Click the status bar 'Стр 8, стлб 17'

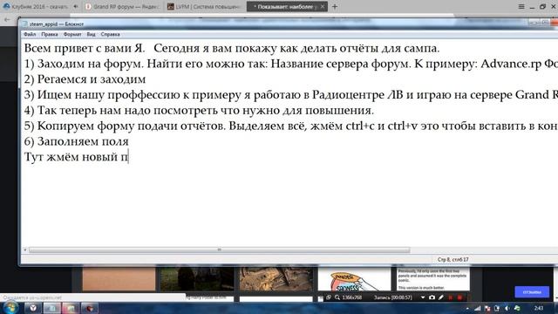coord(453,260)
